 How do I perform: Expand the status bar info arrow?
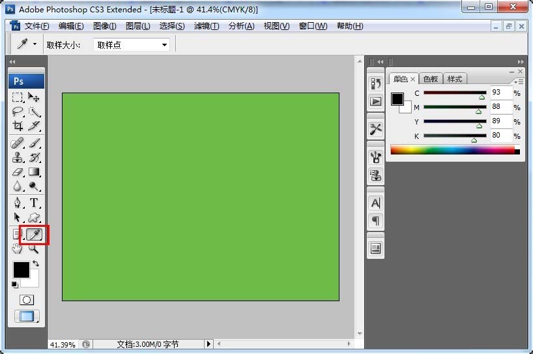point(209,344)
